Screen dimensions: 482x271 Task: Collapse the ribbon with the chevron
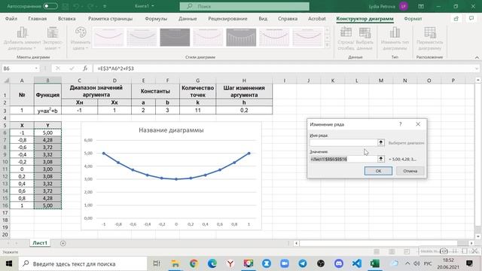coord(477,57)
